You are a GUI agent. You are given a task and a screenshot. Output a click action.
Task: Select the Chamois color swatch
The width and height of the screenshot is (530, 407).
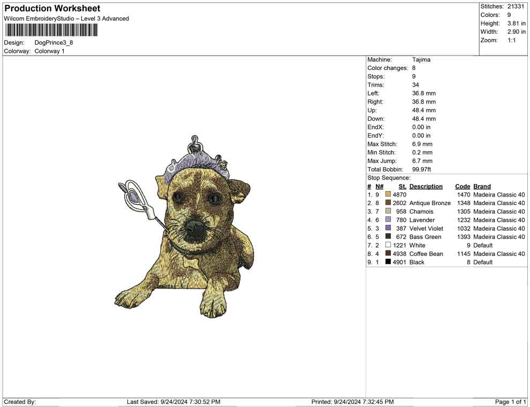(x=388, y=211)
